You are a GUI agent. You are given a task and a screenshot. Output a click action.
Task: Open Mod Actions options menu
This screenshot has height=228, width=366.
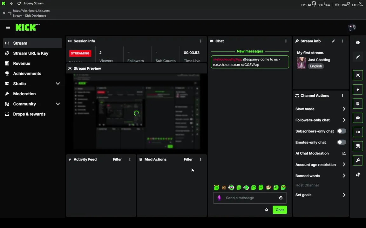click(x=201, y=159)
